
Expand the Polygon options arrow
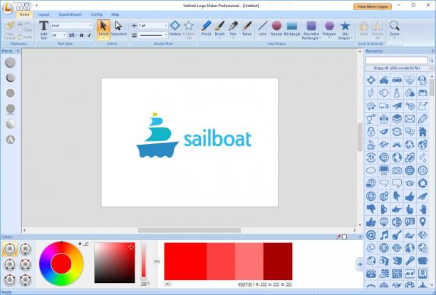329,38
